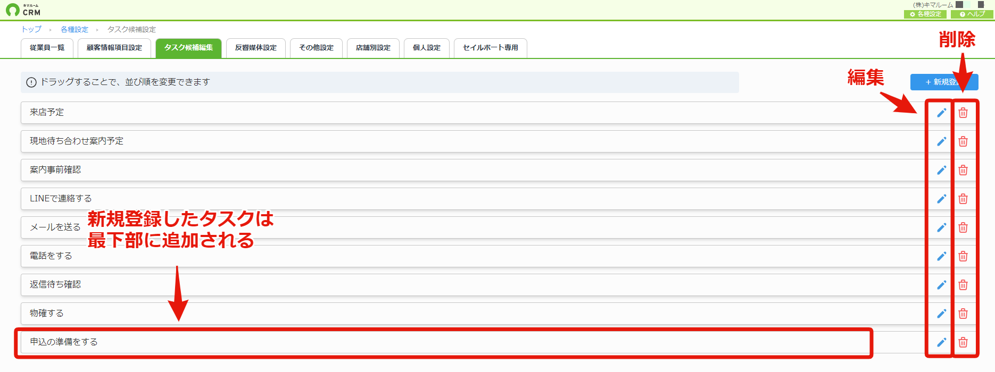Edit the 物確する task
This screenshot has width=995, height=372.
[x=941, y=314]
